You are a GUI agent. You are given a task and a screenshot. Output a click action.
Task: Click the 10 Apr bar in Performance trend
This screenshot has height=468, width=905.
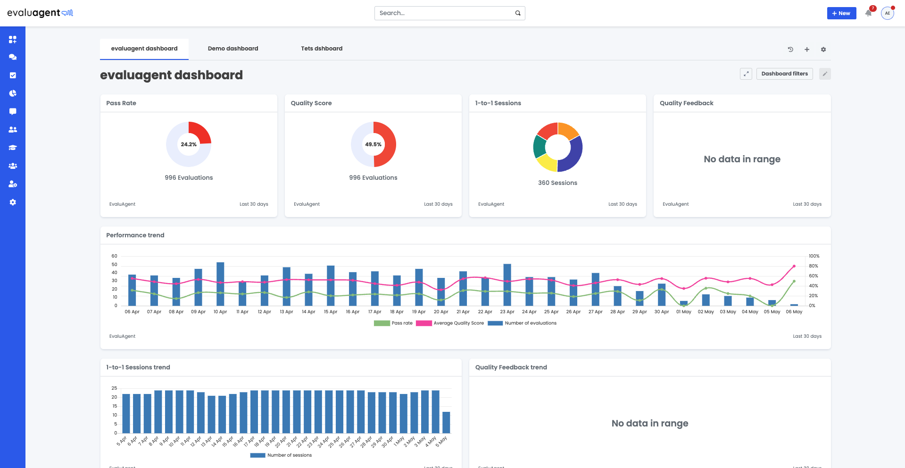point(220,284)
